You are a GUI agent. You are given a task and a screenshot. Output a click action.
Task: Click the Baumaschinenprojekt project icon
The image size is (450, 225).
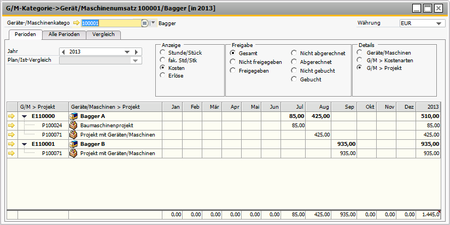tap(73, 126)
